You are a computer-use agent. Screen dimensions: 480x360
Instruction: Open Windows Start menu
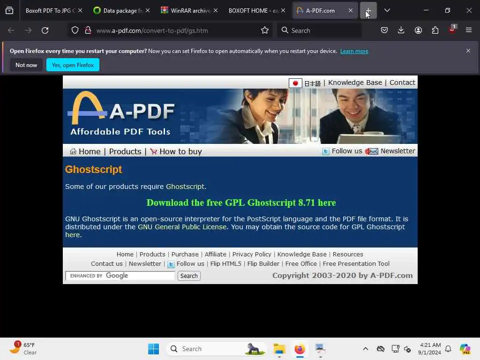153,349
